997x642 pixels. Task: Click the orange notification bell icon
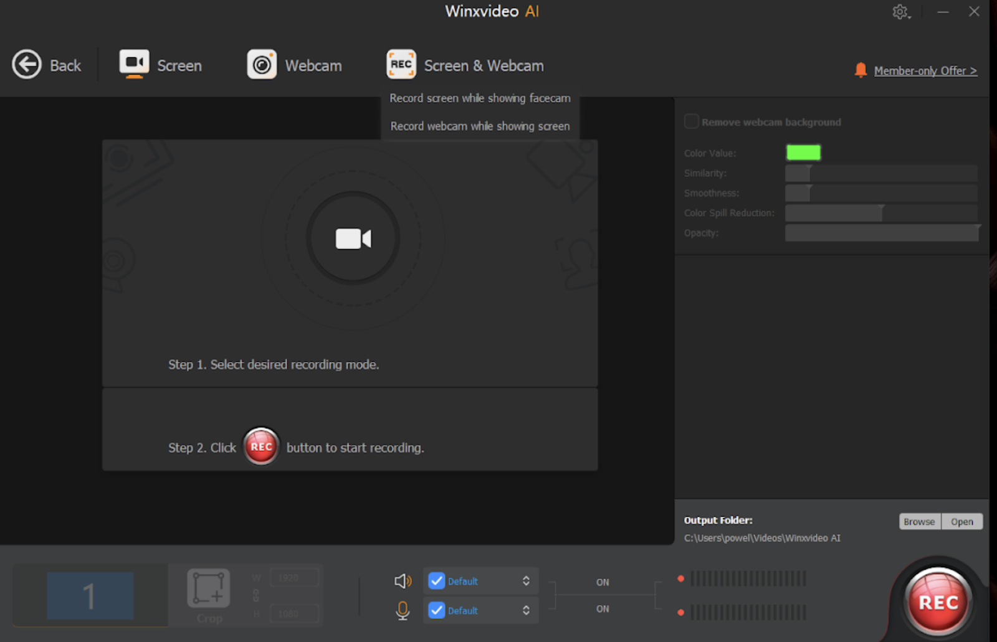pos(861,70)
